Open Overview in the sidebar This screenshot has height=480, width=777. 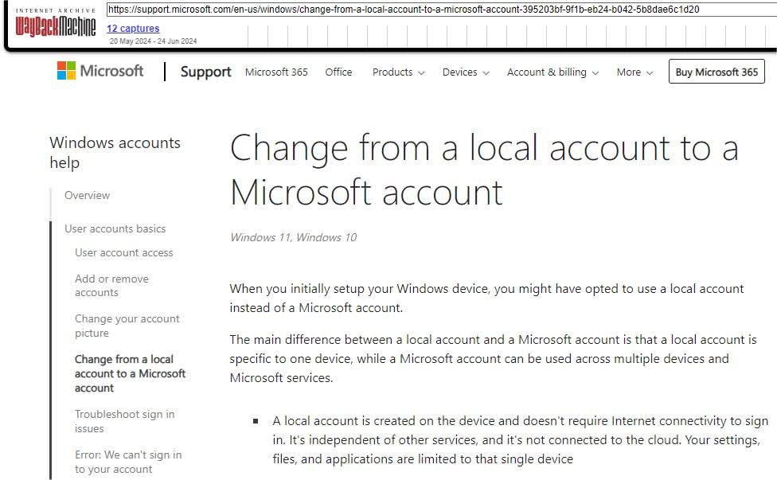point(88,195)
